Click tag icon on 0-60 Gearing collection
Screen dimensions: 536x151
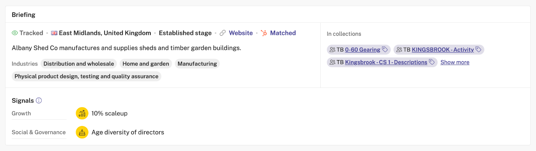385,49
